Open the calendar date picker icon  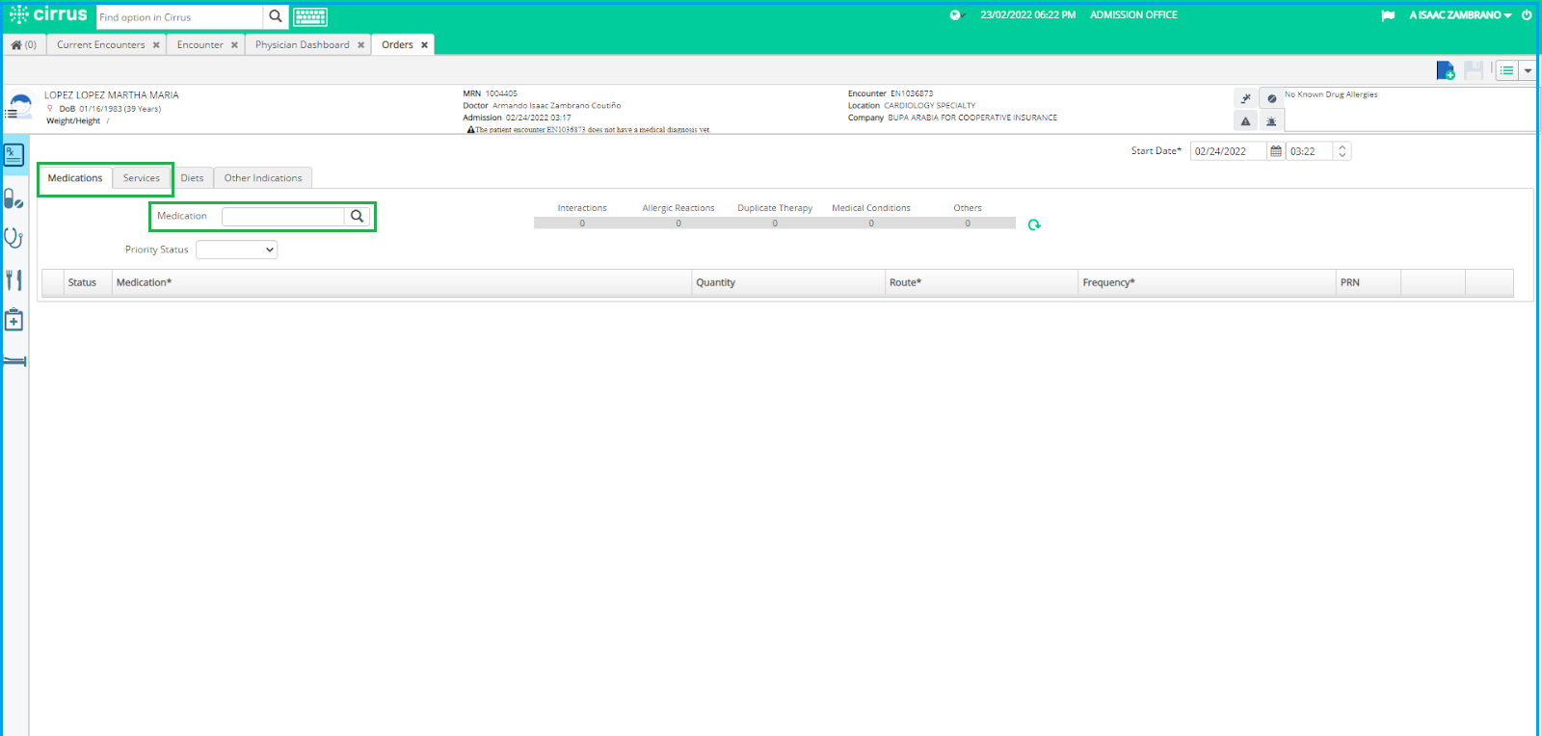(x=1276, y=151)
